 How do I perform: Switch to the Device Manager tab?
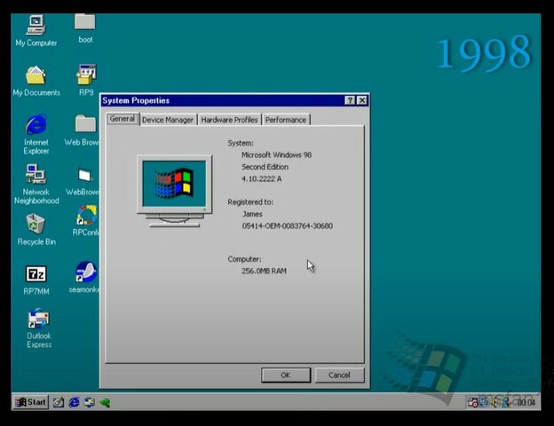168,120
